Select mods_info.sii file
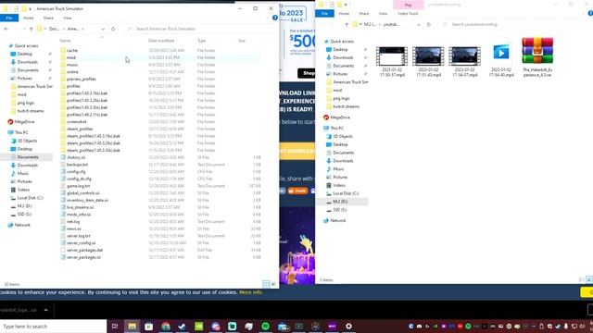The image size is (593, 333). [79, 214]
